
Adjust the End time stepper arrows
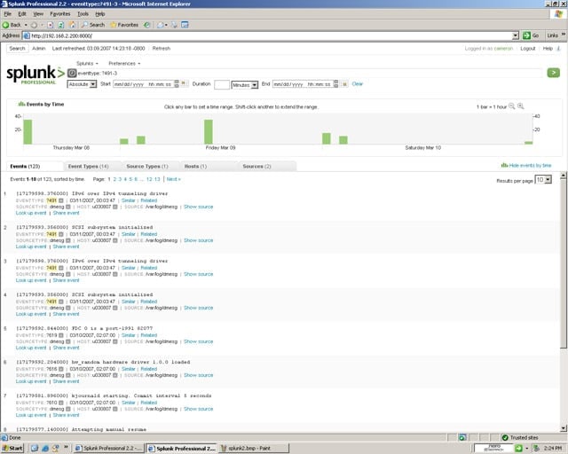(x=336, y=84)
